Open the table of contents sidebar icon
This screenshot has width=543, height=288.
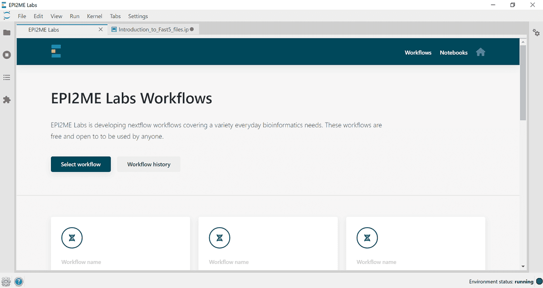pos(7,77)
